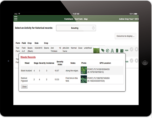The height and width of the screenshot is (118, 152).
Task: Click the note 'Along the edges.'
Action: click(72, 71)
